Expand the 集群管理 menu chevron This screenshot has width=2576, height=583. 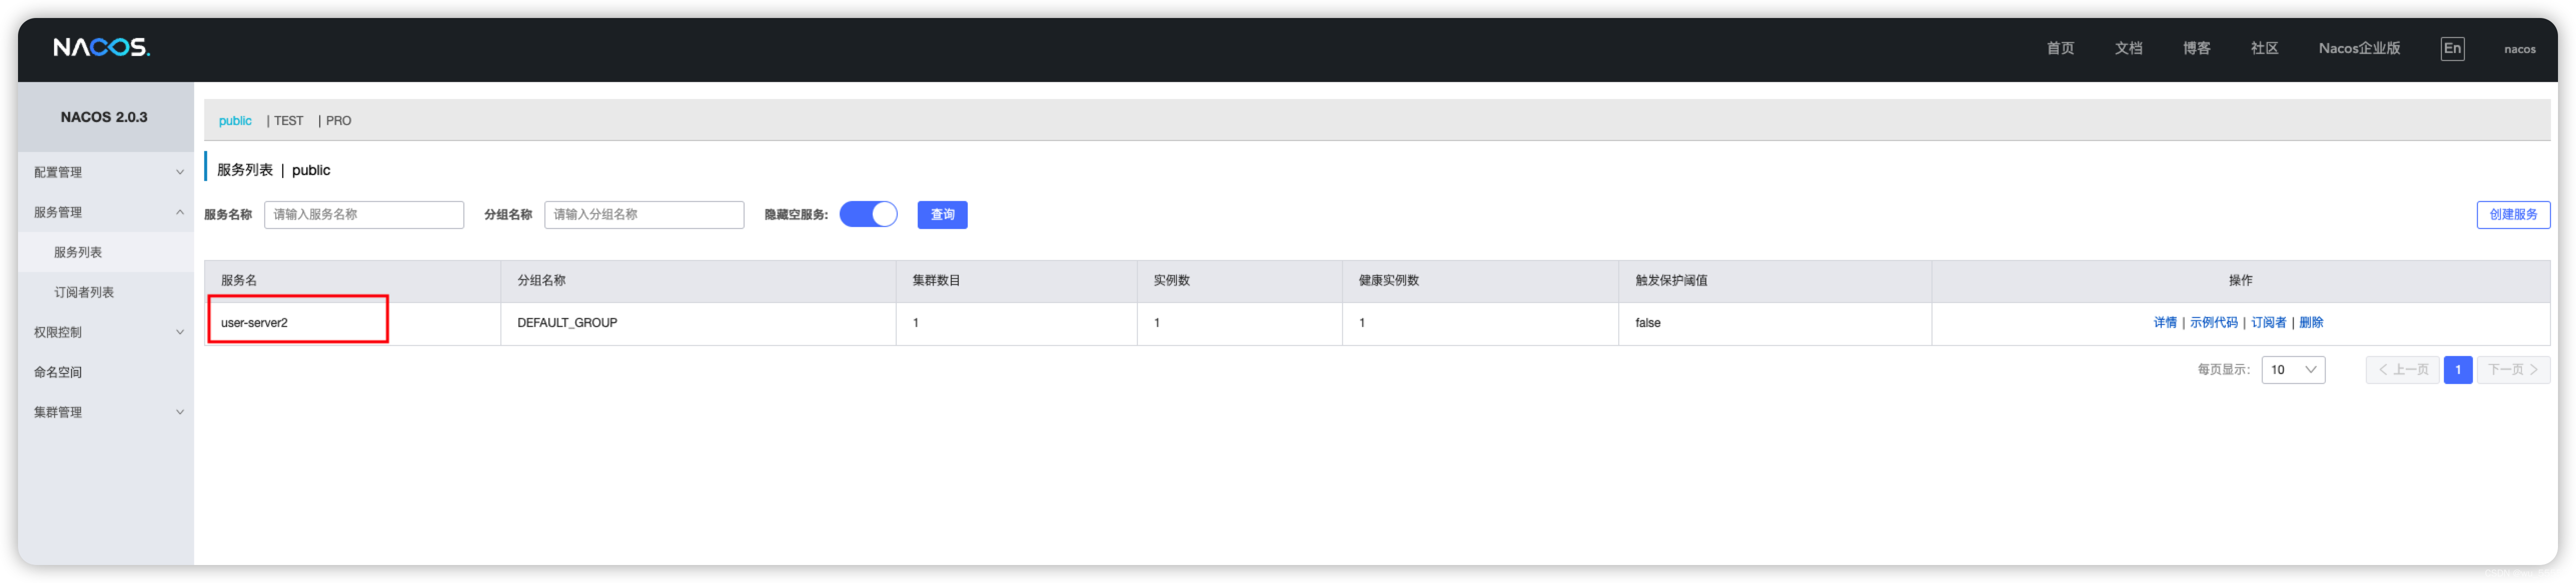[x=180, y=412]
